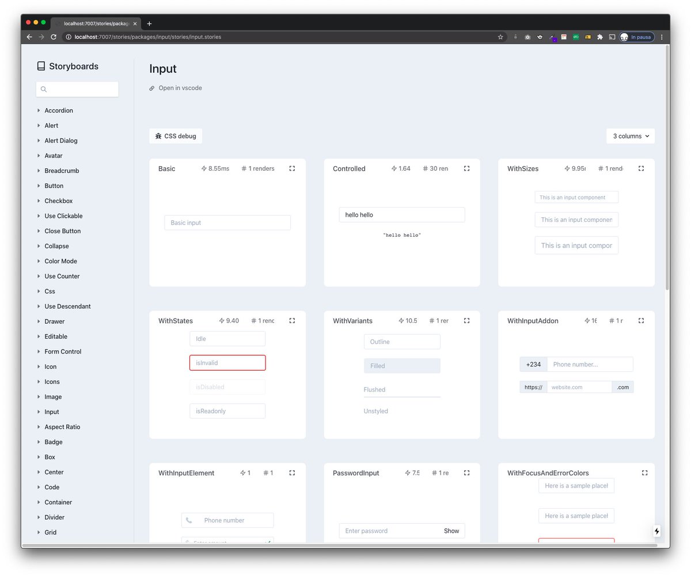
Task: Click the isReadonly input
Action: point(227,411)
